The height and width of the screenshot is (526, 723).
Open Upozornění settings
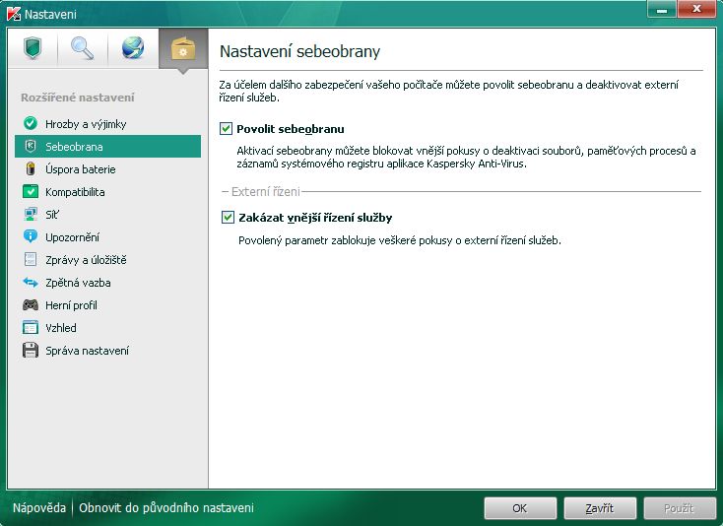108,236
